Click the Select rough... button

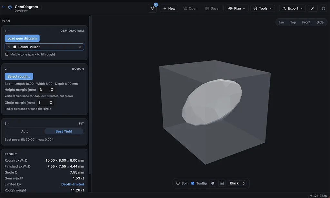pyautogui.click(x=19, y=76)
